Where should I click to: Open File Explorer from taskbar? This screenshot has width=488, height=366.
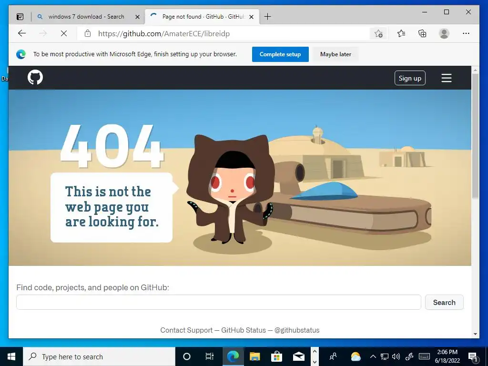pos(254,356)
